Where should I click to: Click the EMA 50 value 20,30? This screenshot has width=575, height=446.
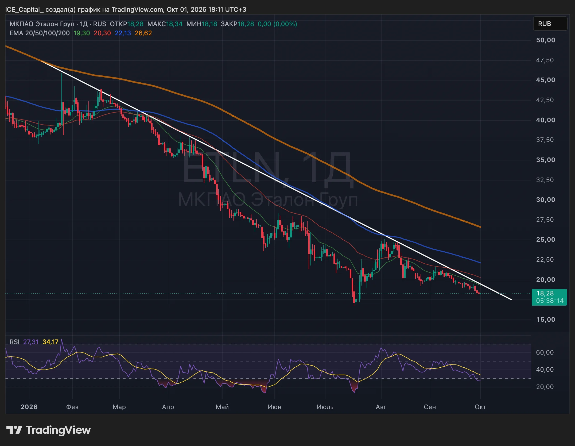(x=102, y=33)
